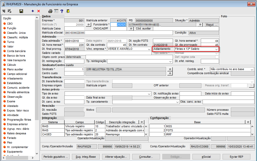Click the Matrícula Caixa input field
The image size is (257, 161).
[x=74, y=29]
